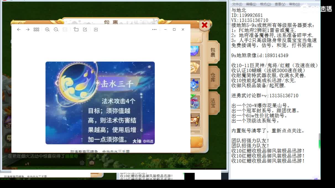Take a screenshot with the camera icon
Screen dimensions: 335x188
click(92, 163)
